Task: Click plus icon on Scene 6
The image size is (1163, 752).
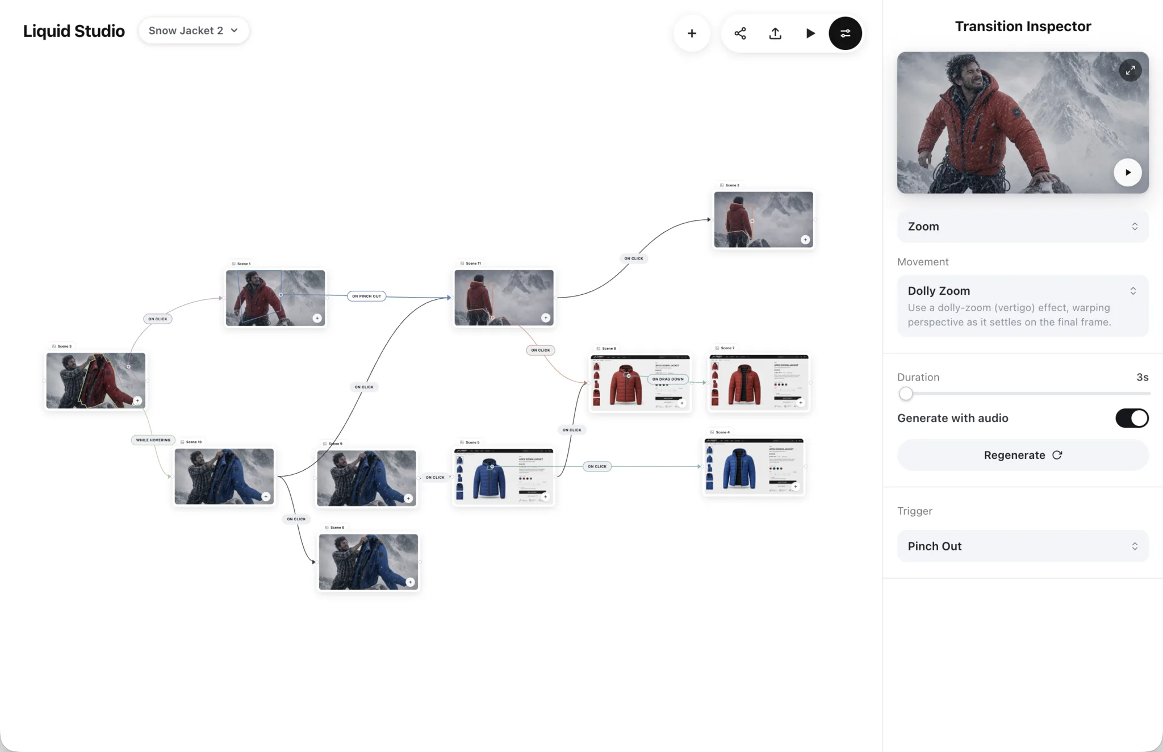Action: pyautogui.click(x=409, y=582)
